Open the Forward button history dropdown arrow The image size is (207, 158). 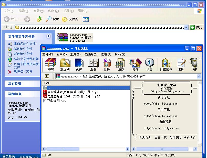coord(33,19)
